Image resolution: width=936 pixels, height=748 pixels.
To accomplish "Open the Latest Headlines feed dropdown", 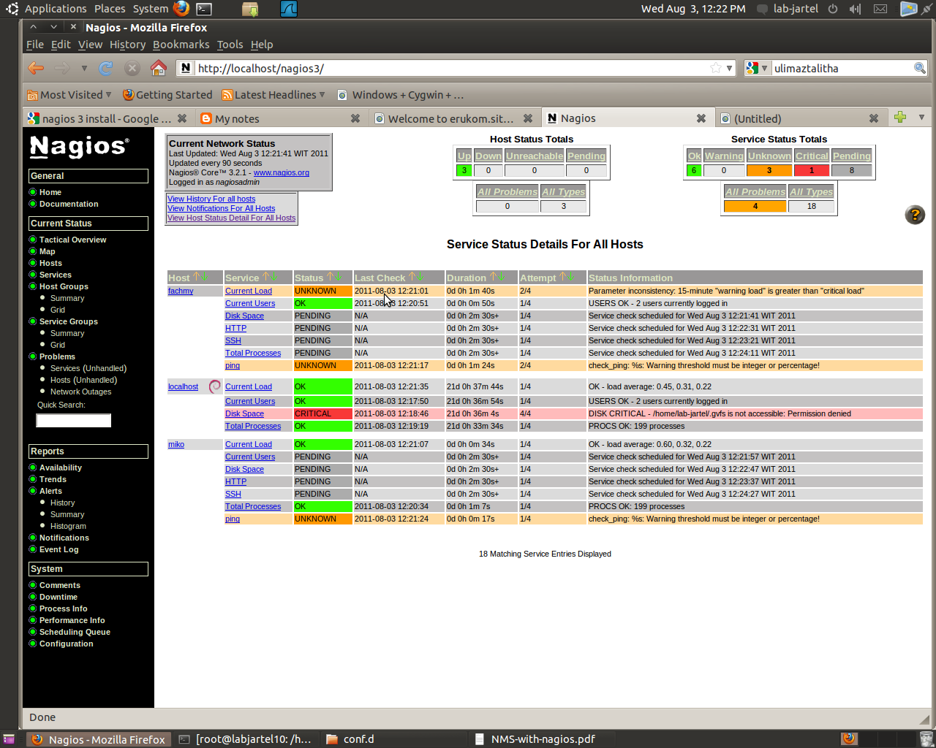I will point(273,95).
